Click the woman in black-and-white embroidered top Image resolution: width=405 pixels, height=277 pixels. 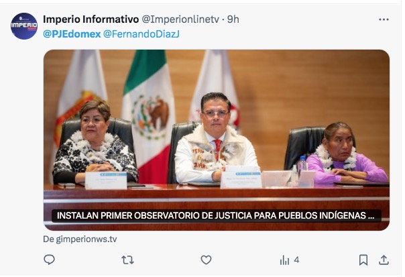[95, 142]
